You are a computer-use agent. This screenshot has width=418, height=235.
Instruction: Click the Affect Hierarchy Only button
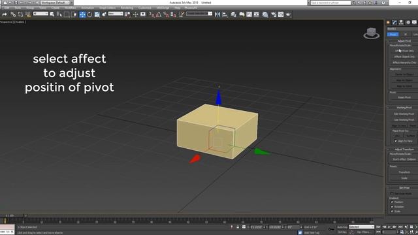click(404, 63)
